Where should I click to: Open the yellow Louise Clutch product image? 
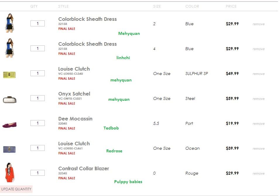(9, 74)
